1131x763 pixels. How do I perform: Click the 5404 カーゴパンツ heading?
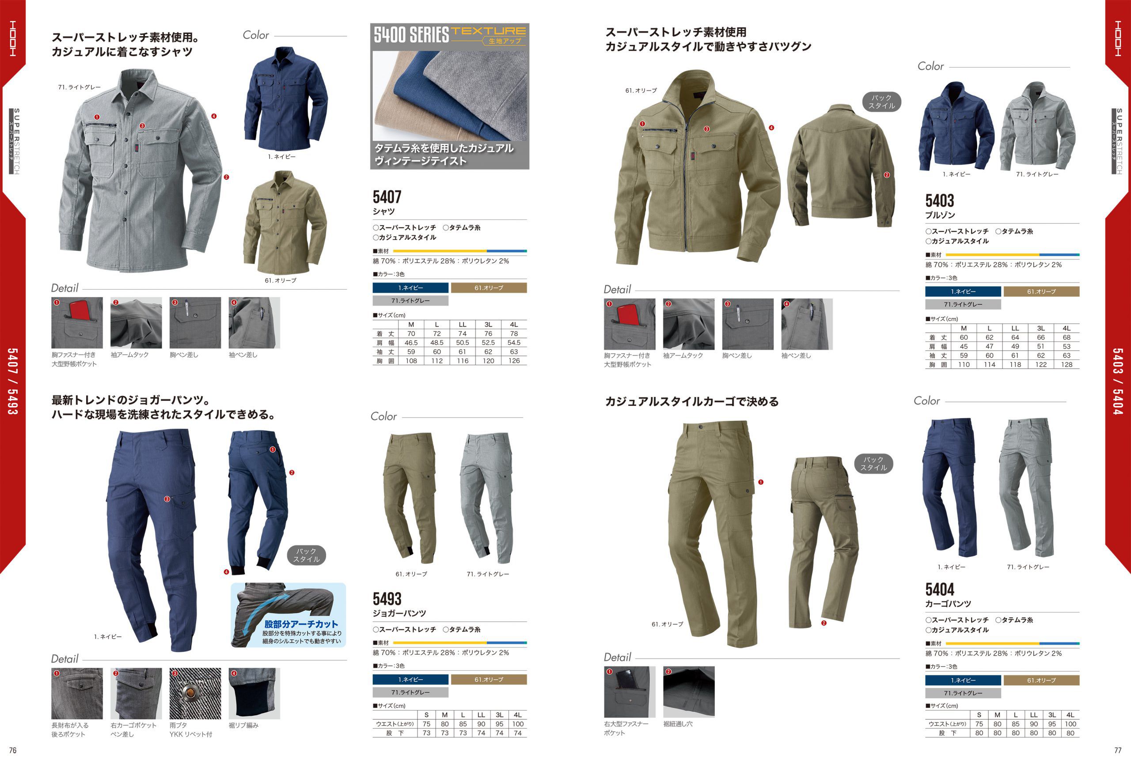948,595
